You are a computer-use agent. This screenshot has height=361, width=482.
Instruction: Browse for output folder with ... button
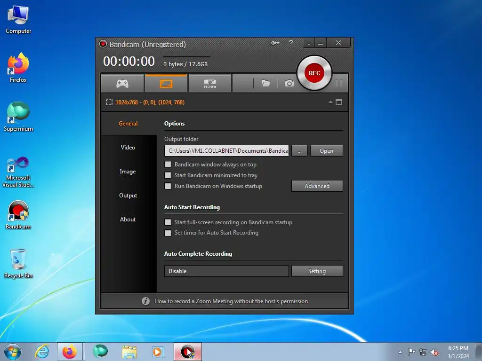coord(299,151)
